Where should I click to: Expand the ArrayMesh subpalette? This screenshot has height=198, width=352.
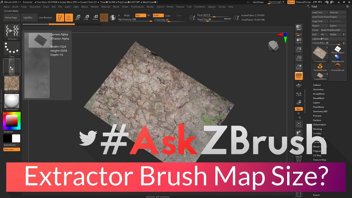click(x=319, y=94)
